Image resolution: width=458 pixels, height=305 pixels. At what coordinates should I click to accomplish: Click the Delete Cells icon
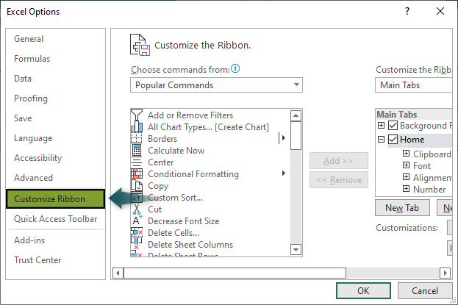point(137,232)
